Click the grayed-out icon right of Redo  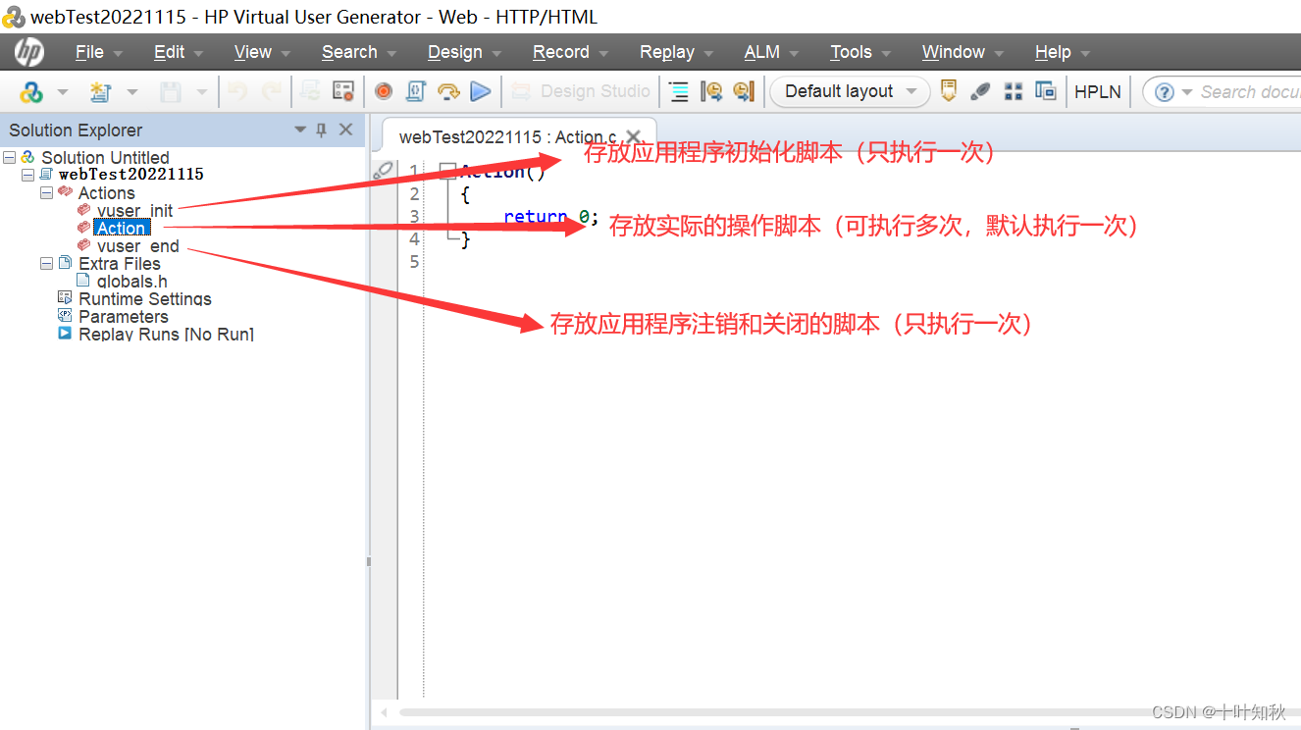click(310, 91)
